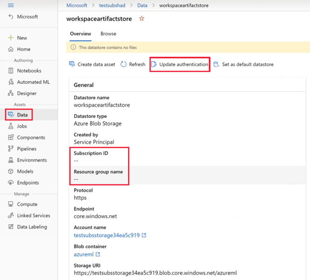Create new item with New button
The width and height of the screenshot is (310, 280).
pyautogui.click(x=21, y=38)
